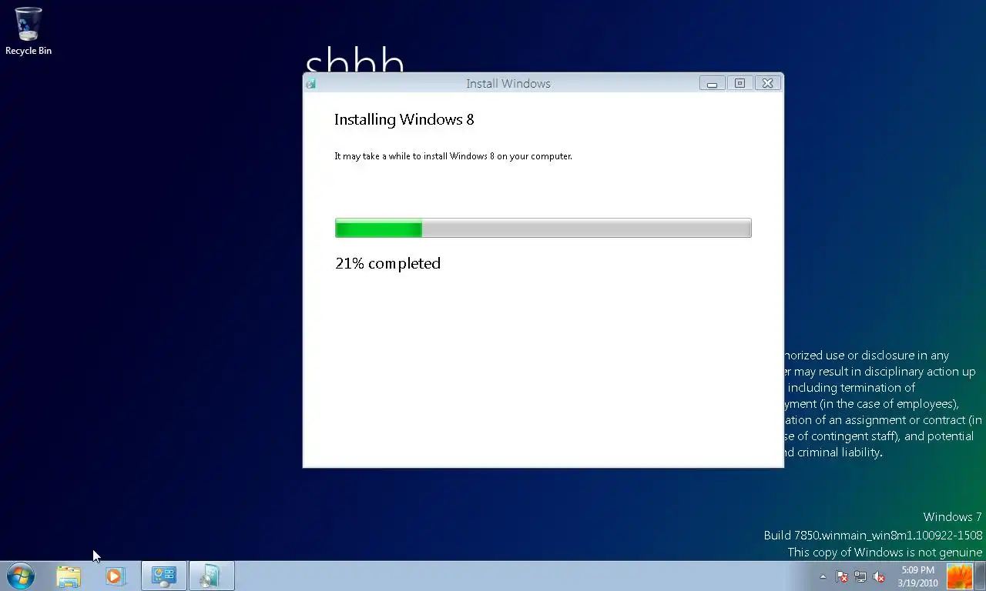Click the muted volume speaker icon
The height and width of the screenshot is (591, 986).
coord(879,576)
